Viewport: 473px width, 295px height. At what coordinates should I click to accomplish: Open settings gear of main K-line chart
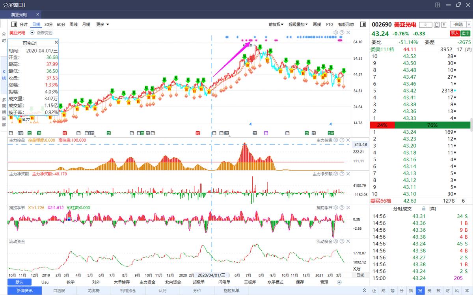click(x=335, y=33)
